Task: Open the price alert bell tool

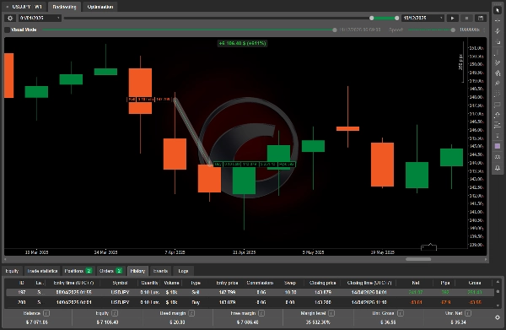Action: click(x=498, y=168)
